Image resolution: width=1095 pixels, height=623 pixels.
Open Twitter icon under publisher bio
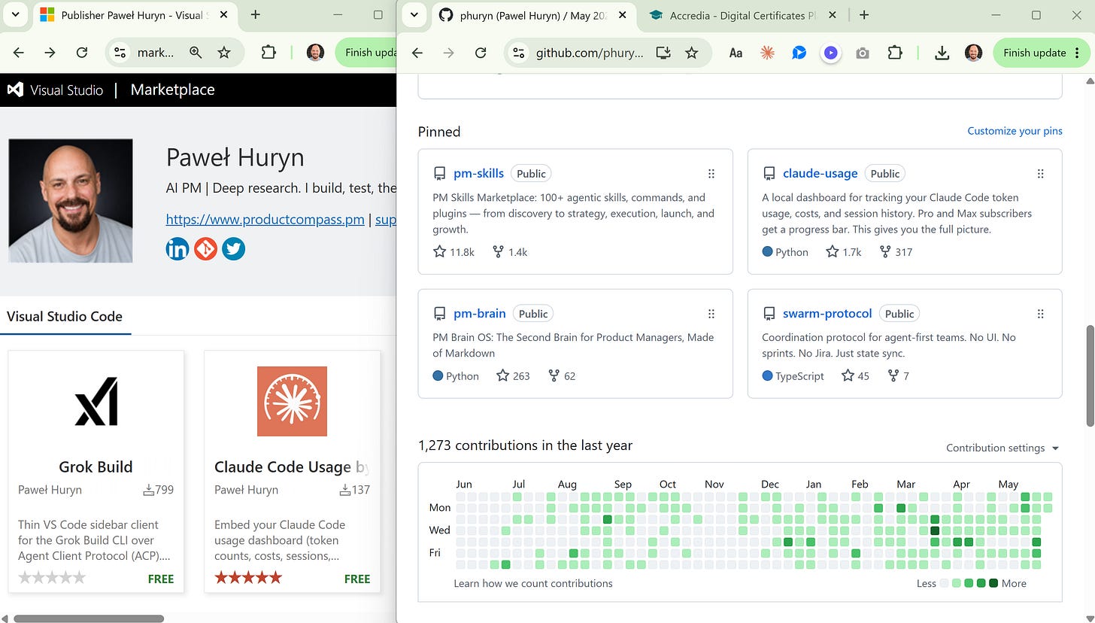(x=233, y=249)
